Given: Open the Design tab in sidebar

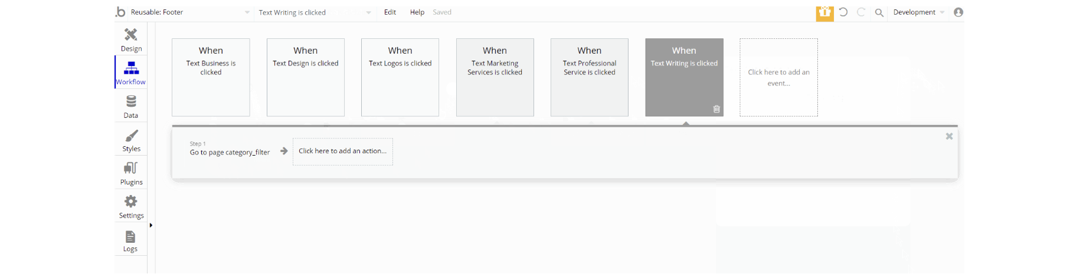Looking at the screenshot, I should [131, 39].
